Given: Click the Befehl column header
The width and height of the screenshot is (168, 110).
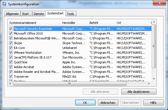Looking at the screenshot, I should [102, 23].
